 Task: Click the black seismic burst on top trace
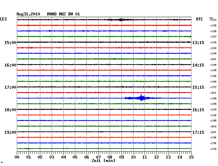(121, 20)
